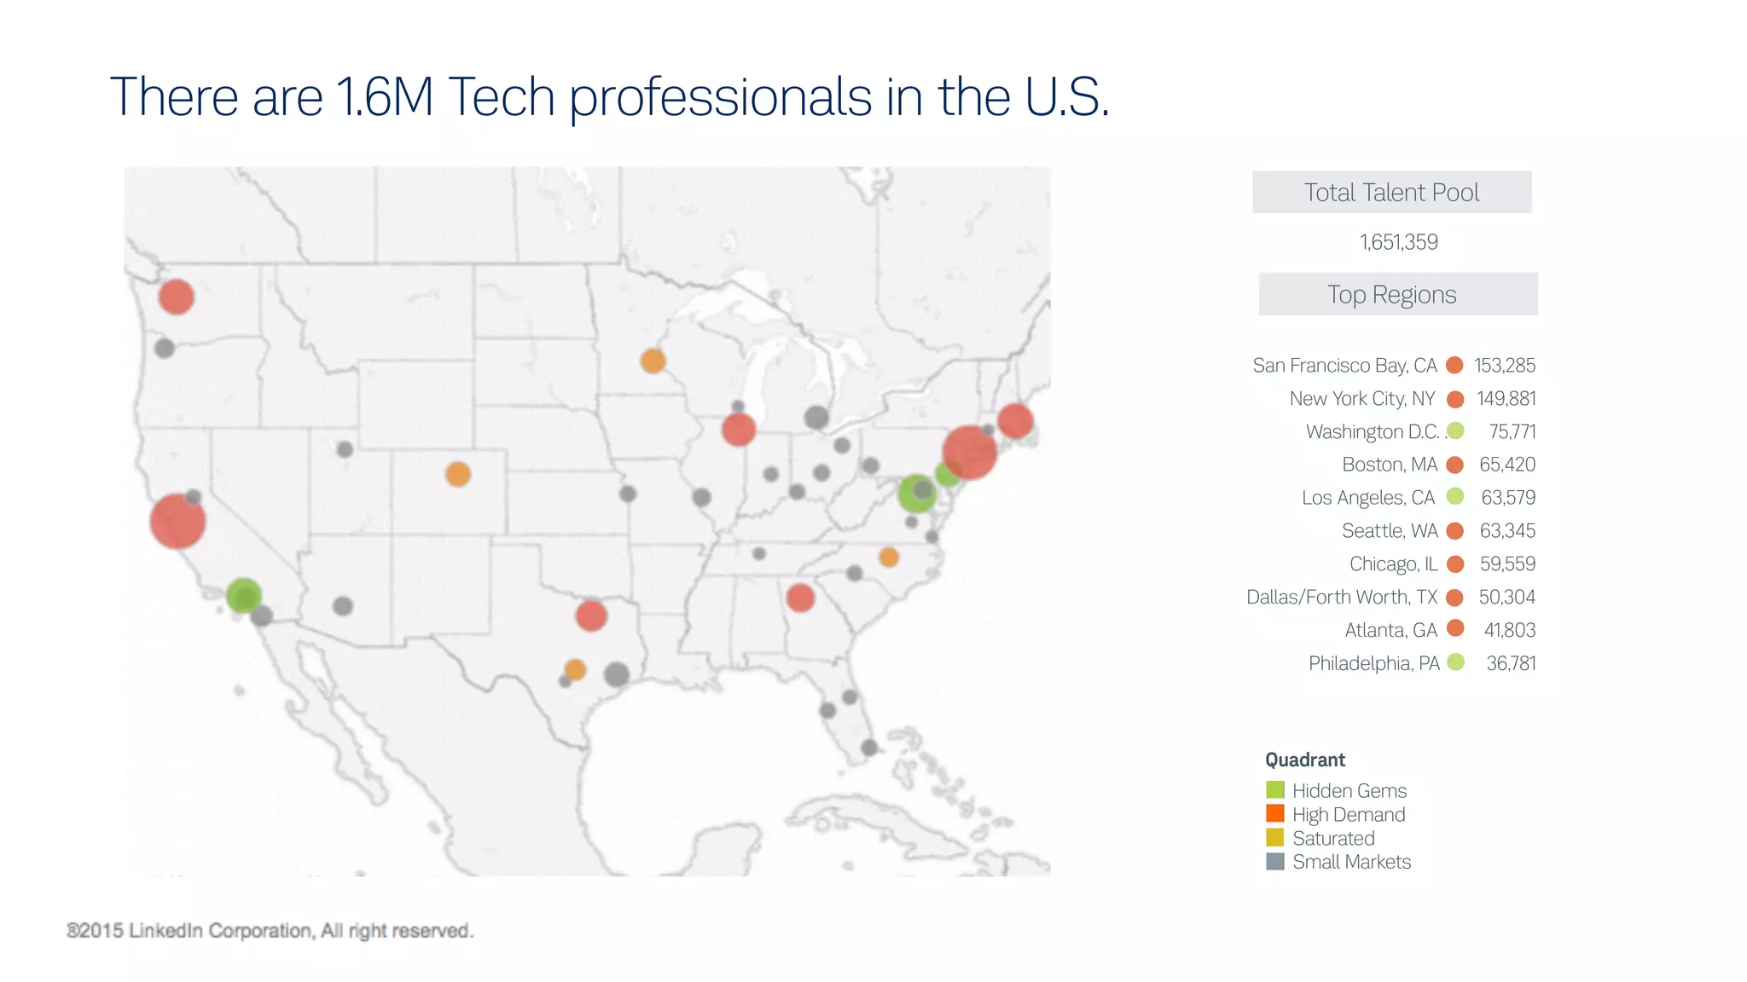Click the value 75,771
The image size is (1747, 982).
[x=1512, y=432]
